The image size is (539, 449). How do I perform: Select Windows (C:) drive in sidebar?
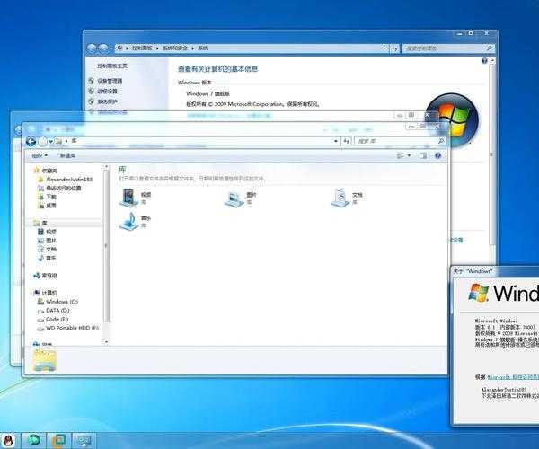tap(61, 302)
